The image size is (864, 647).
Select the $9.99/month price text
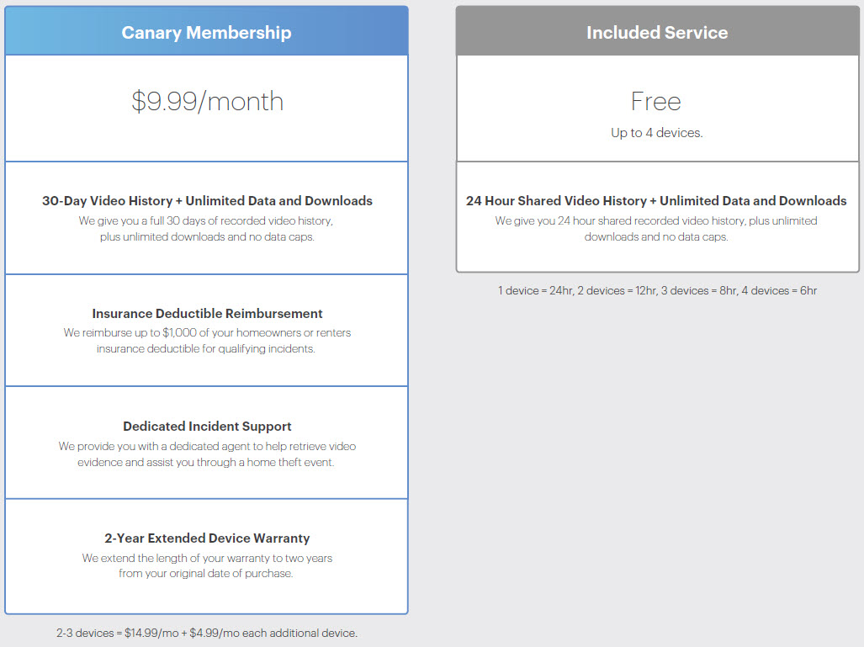[x=207, y=102]
